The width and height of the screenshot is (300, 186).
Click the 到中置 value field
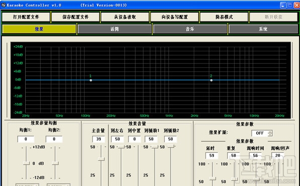tap(134, 139)
